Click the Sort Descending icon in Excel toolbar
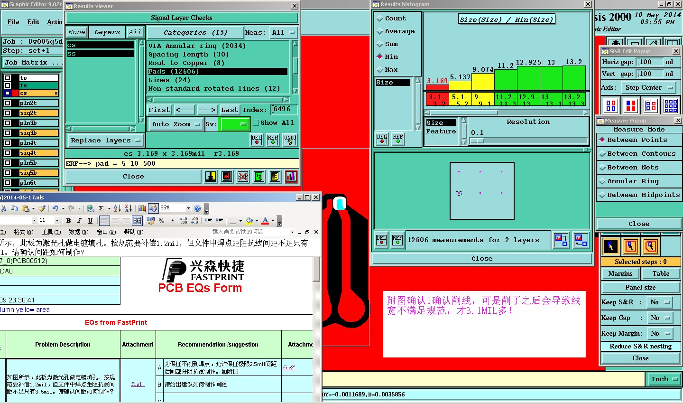 point(128,208)
